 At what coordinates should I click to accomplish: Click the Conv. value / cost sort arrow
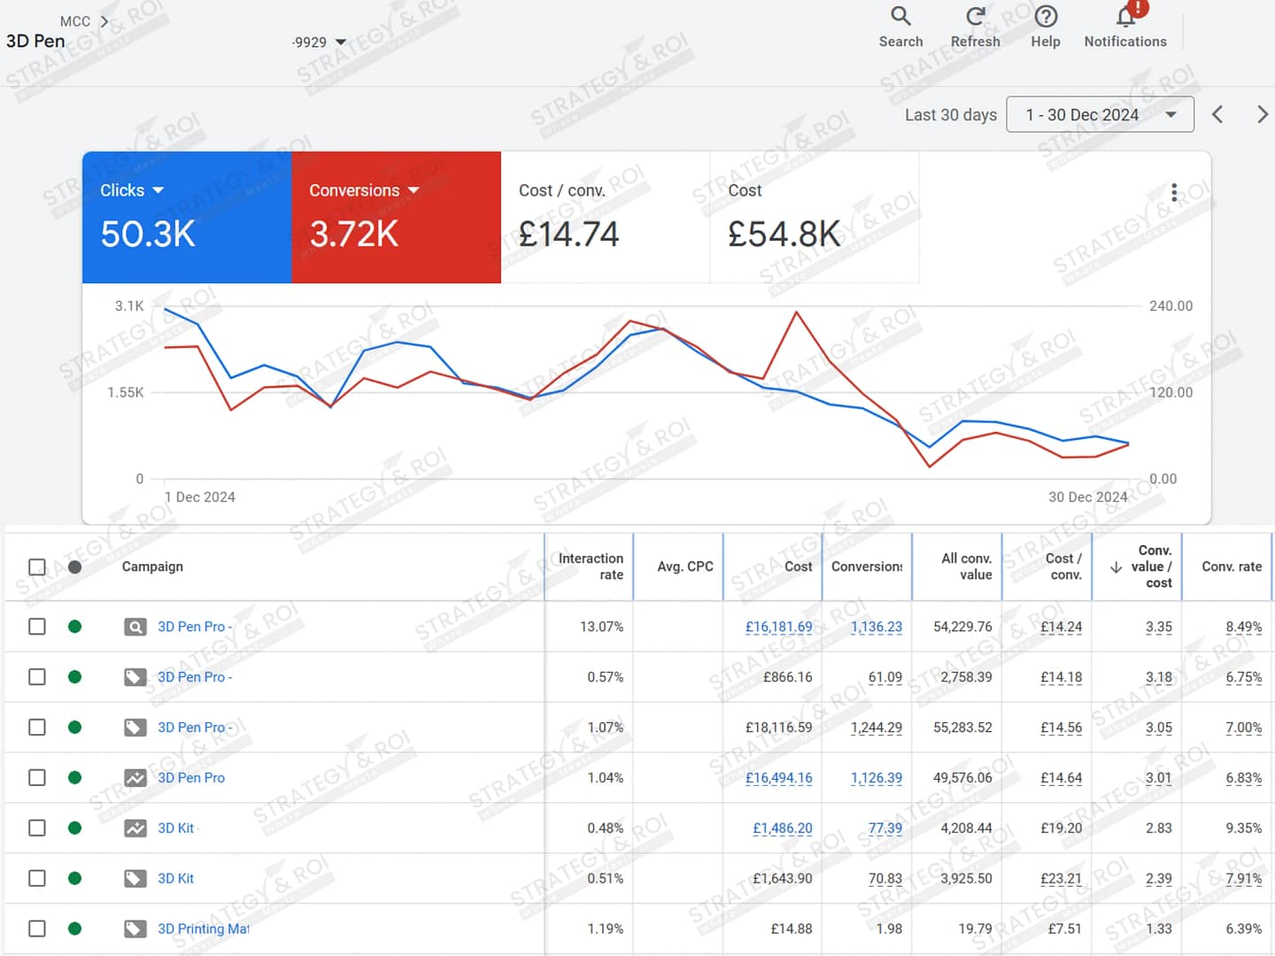pyautogui.click(x=1116, y=567)
